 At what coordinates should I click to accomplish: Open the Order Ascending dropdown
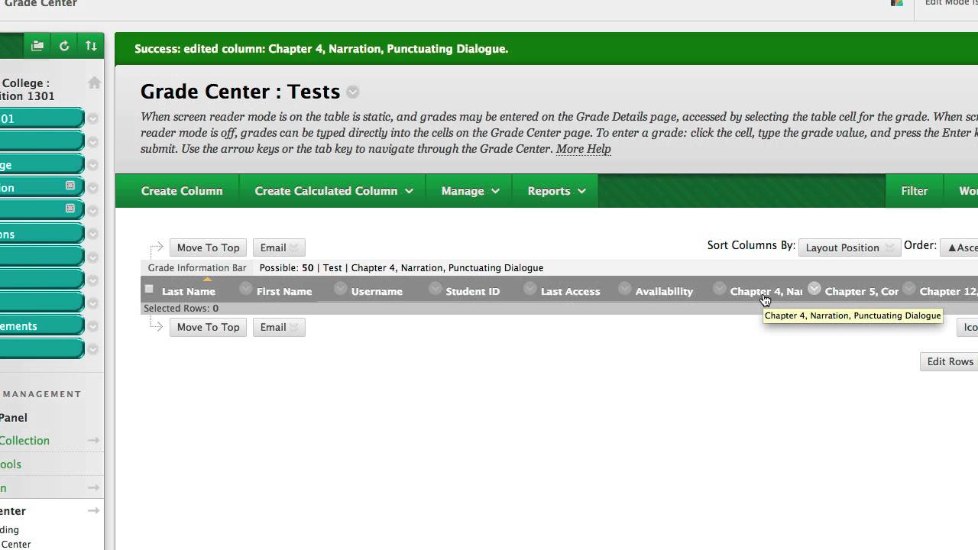coord(960,247)
